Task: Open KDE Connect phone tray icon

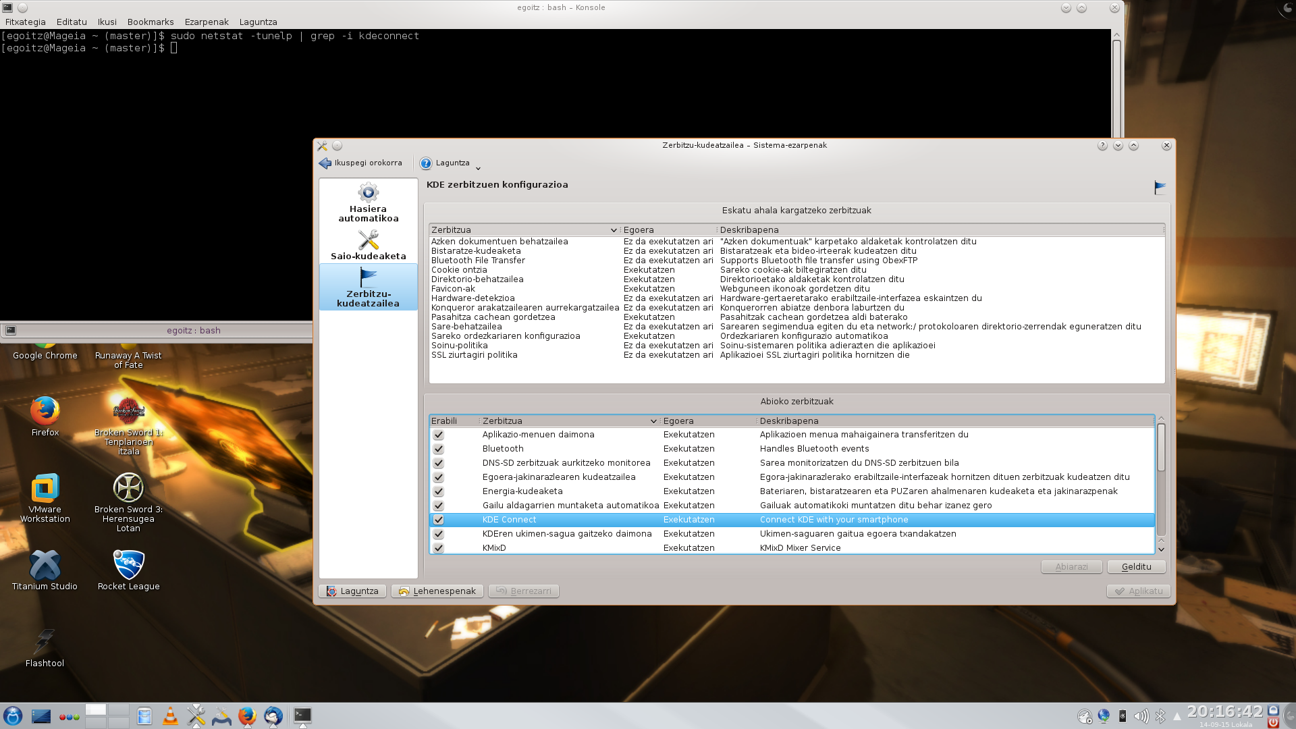Action: (x=1123, y=716)
